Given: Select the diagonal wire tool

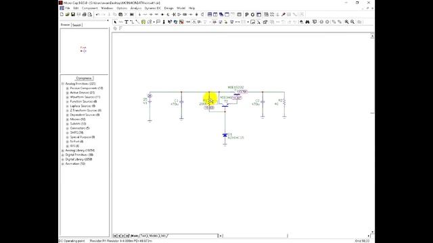Looking at the screenshot, I should (137, 22).
